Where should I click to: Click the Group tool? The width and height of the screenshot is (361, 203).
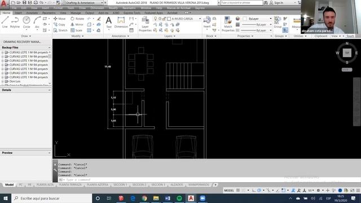click(x=278, y=22)
